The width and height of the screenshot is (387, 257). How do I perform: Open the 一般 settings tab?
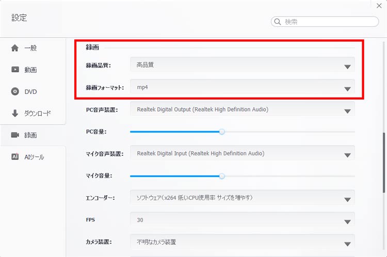coord(33,48)
